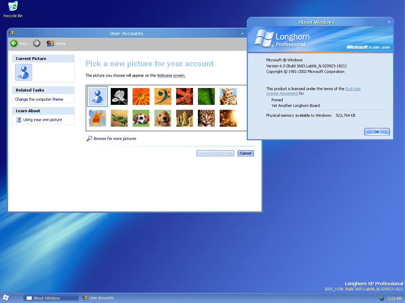Click the User Accounts icon in the title bar
This screenshot has width=405, height=303.
pos(11,32)
